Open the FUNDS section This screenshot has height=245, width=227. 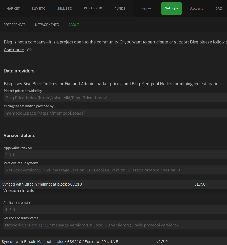[x=120, y=8]
